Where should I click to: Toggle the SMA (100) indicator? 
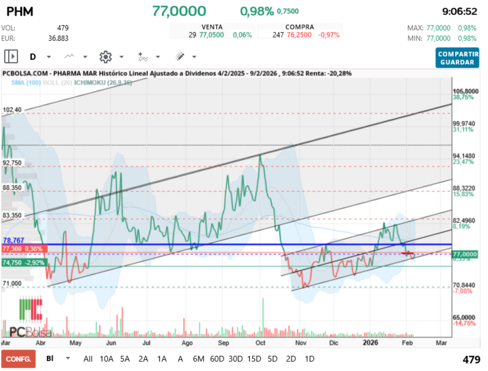tap(25, 83)
